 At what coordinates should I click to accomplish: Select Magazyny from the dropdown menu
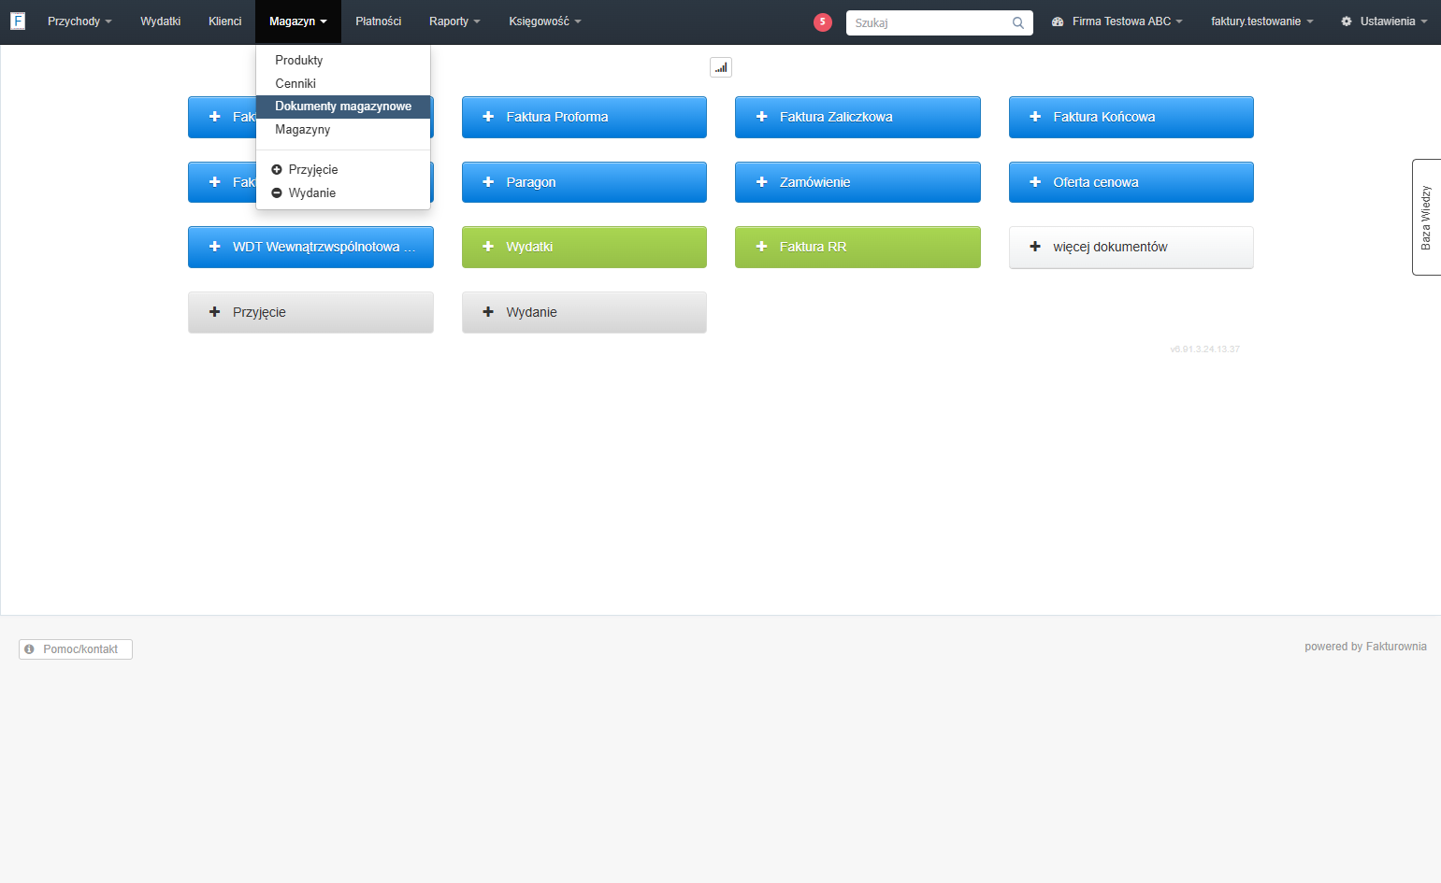tap(343, 130)
